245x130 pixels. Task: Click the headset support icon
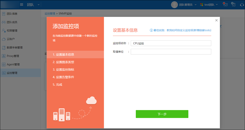coord(242,5)
